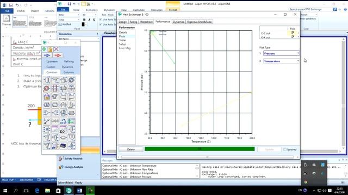Viewport: 348px width, 195px height.
Task: Open Themes in the Word ribbon
Action: click(x=6, y=21)
